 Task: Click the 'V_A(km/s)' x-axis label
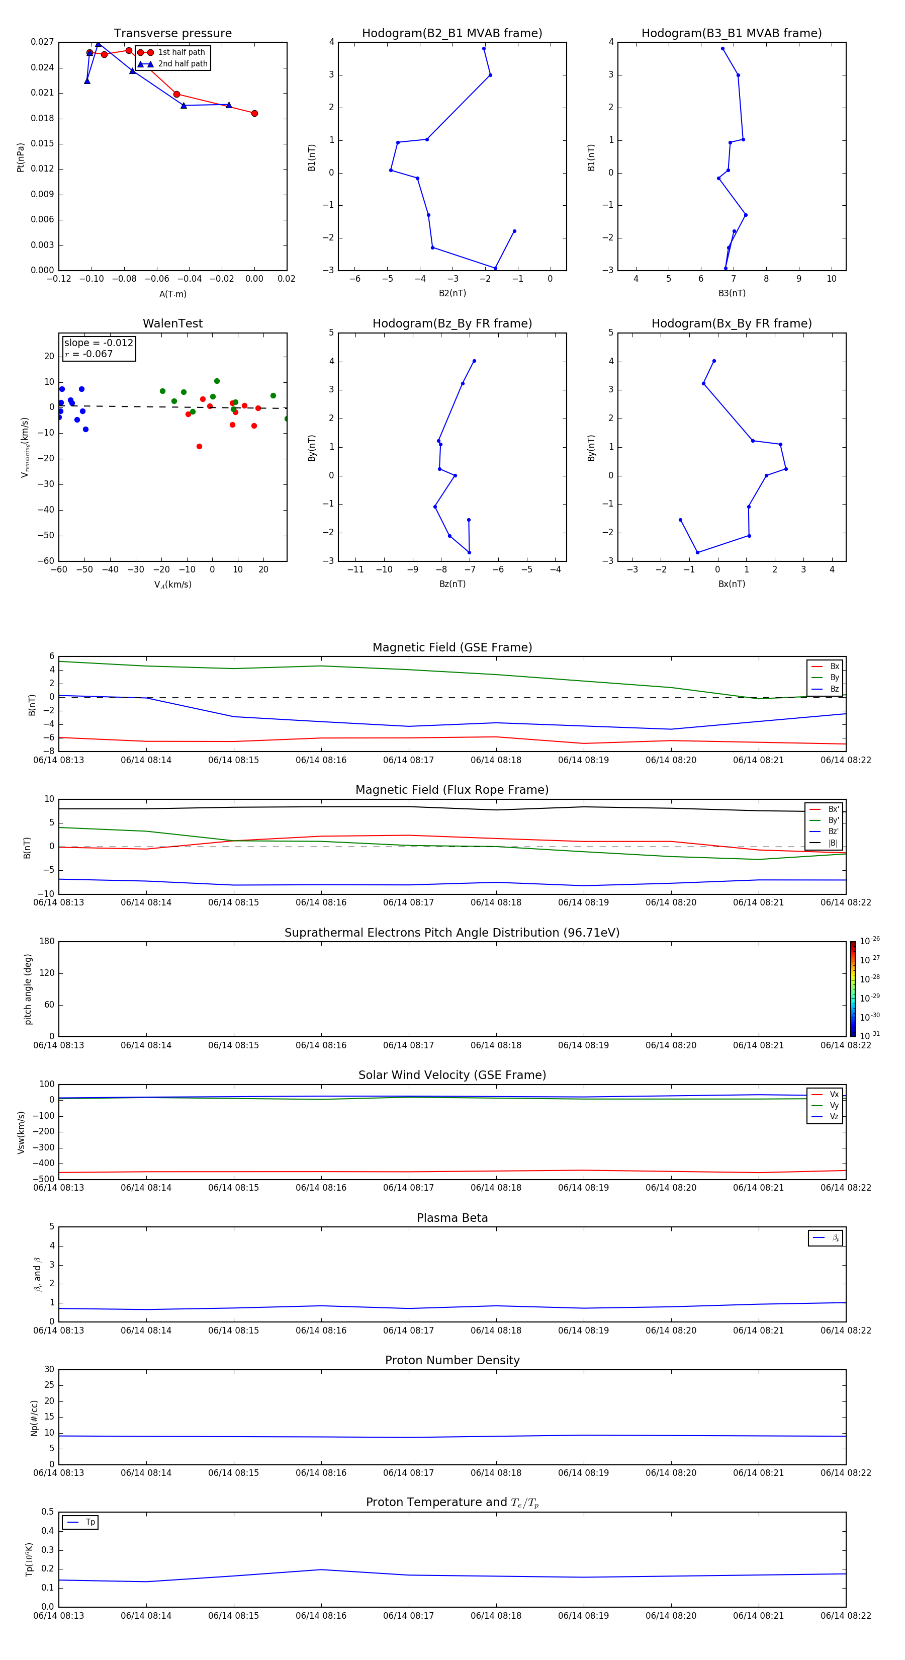[x=172, y=585]
